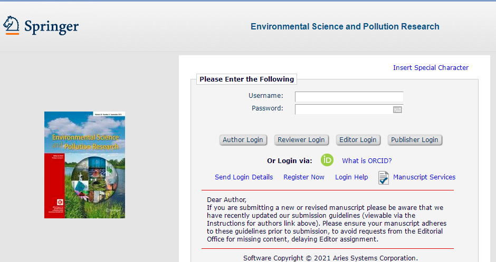Click the journal cover thumbnail image
The height and width of the screenshot is (262, 496).
[x=84, y=165]
